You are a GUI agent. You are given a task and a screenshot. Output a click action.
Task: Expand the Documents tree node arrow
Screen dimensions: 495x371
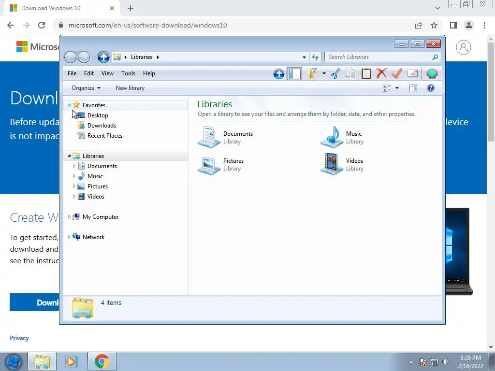[x=74, y=166]
